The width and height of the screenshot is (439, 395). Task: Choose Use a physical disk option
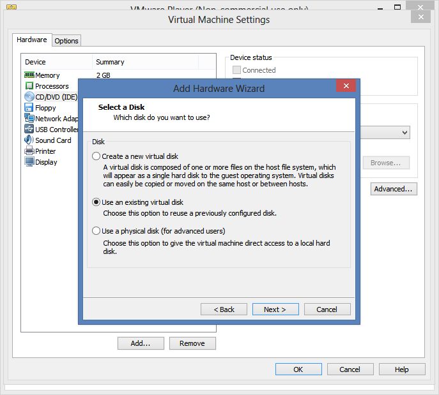[x=96, y=230]
